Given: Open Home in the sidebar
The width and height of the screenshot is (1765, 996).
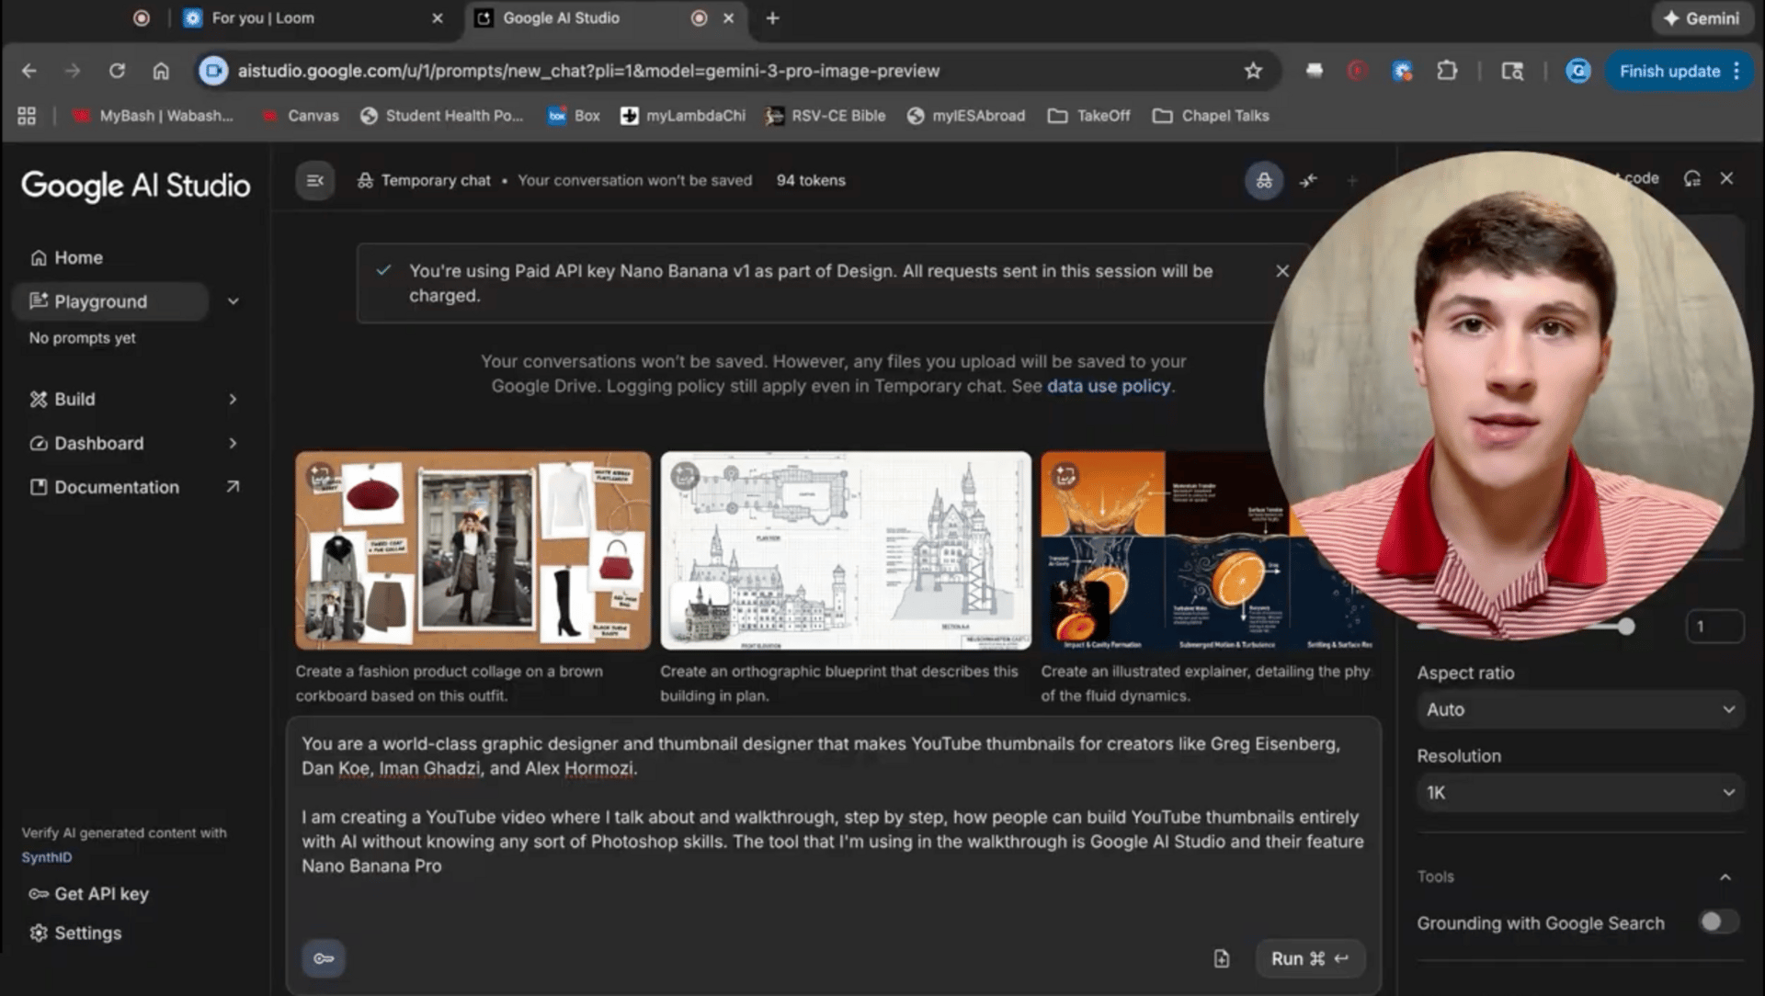Looking at the screenshot, I should pyautogui.click(x=78, y=257).
